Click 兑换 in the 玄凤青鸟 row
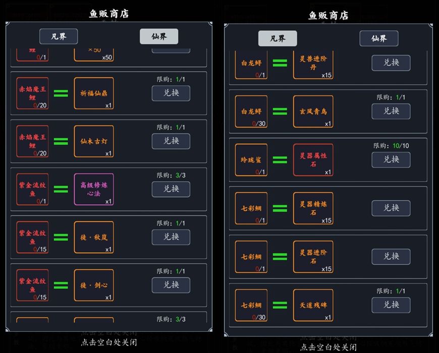This screenshot has height=353, width=439. pyautogui.click(x=391, y=111)
